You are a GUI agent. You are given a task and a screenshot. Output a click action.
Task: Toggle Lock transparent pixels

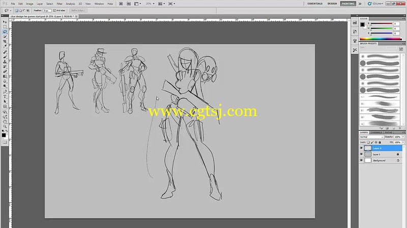point(368,142)
